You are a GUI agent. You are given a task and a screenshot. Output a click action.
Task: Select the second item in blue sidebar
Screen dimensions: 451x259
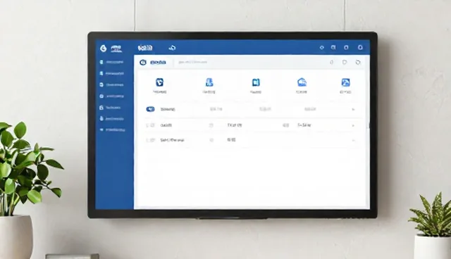pyautogui.click(x=112, y=73)
